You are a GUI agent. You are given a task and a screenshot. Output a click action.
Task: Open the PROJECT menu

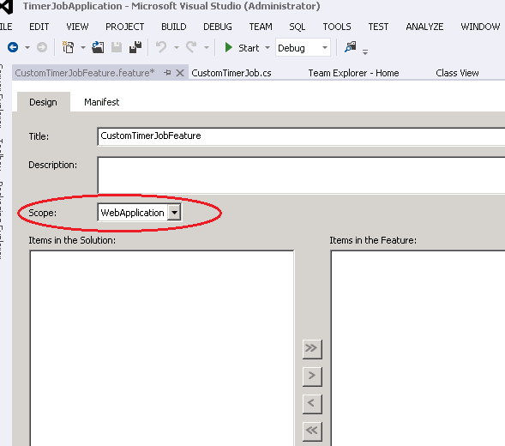[x=124, y=27]
